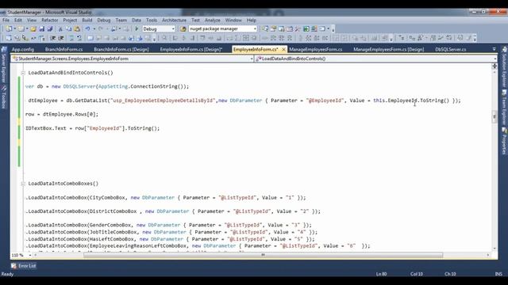Click the Comment Selected Lines icon
Viewport: 508px width, 285px height.
tap(71, 38)
